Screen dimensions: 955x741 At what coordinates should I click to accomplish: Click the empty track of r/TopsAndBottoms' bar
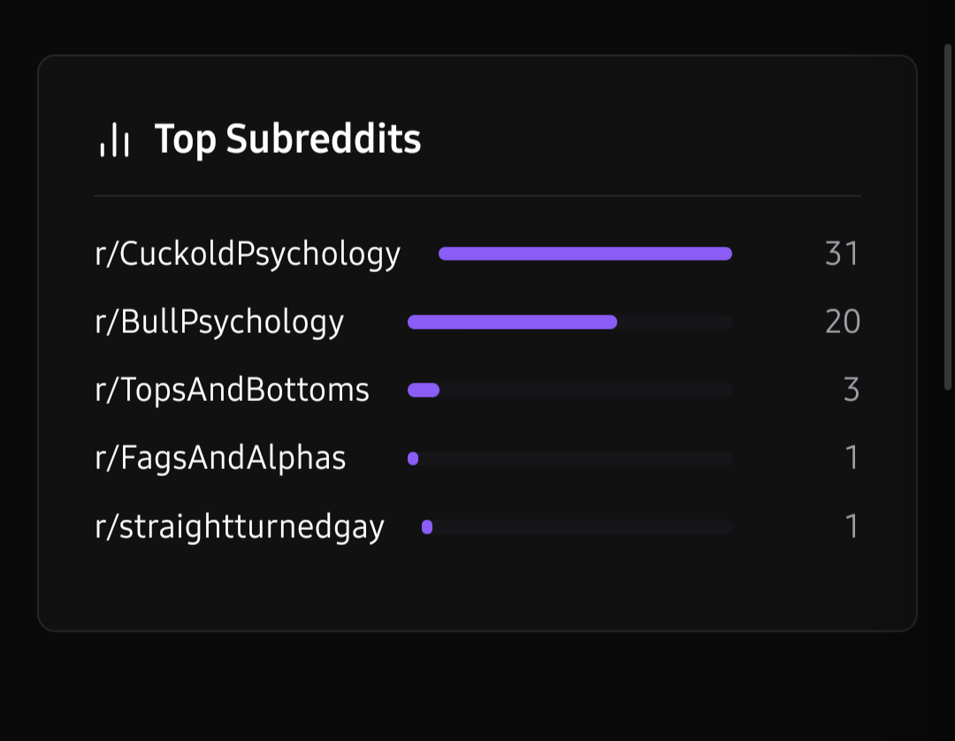[x=585, y=390]
